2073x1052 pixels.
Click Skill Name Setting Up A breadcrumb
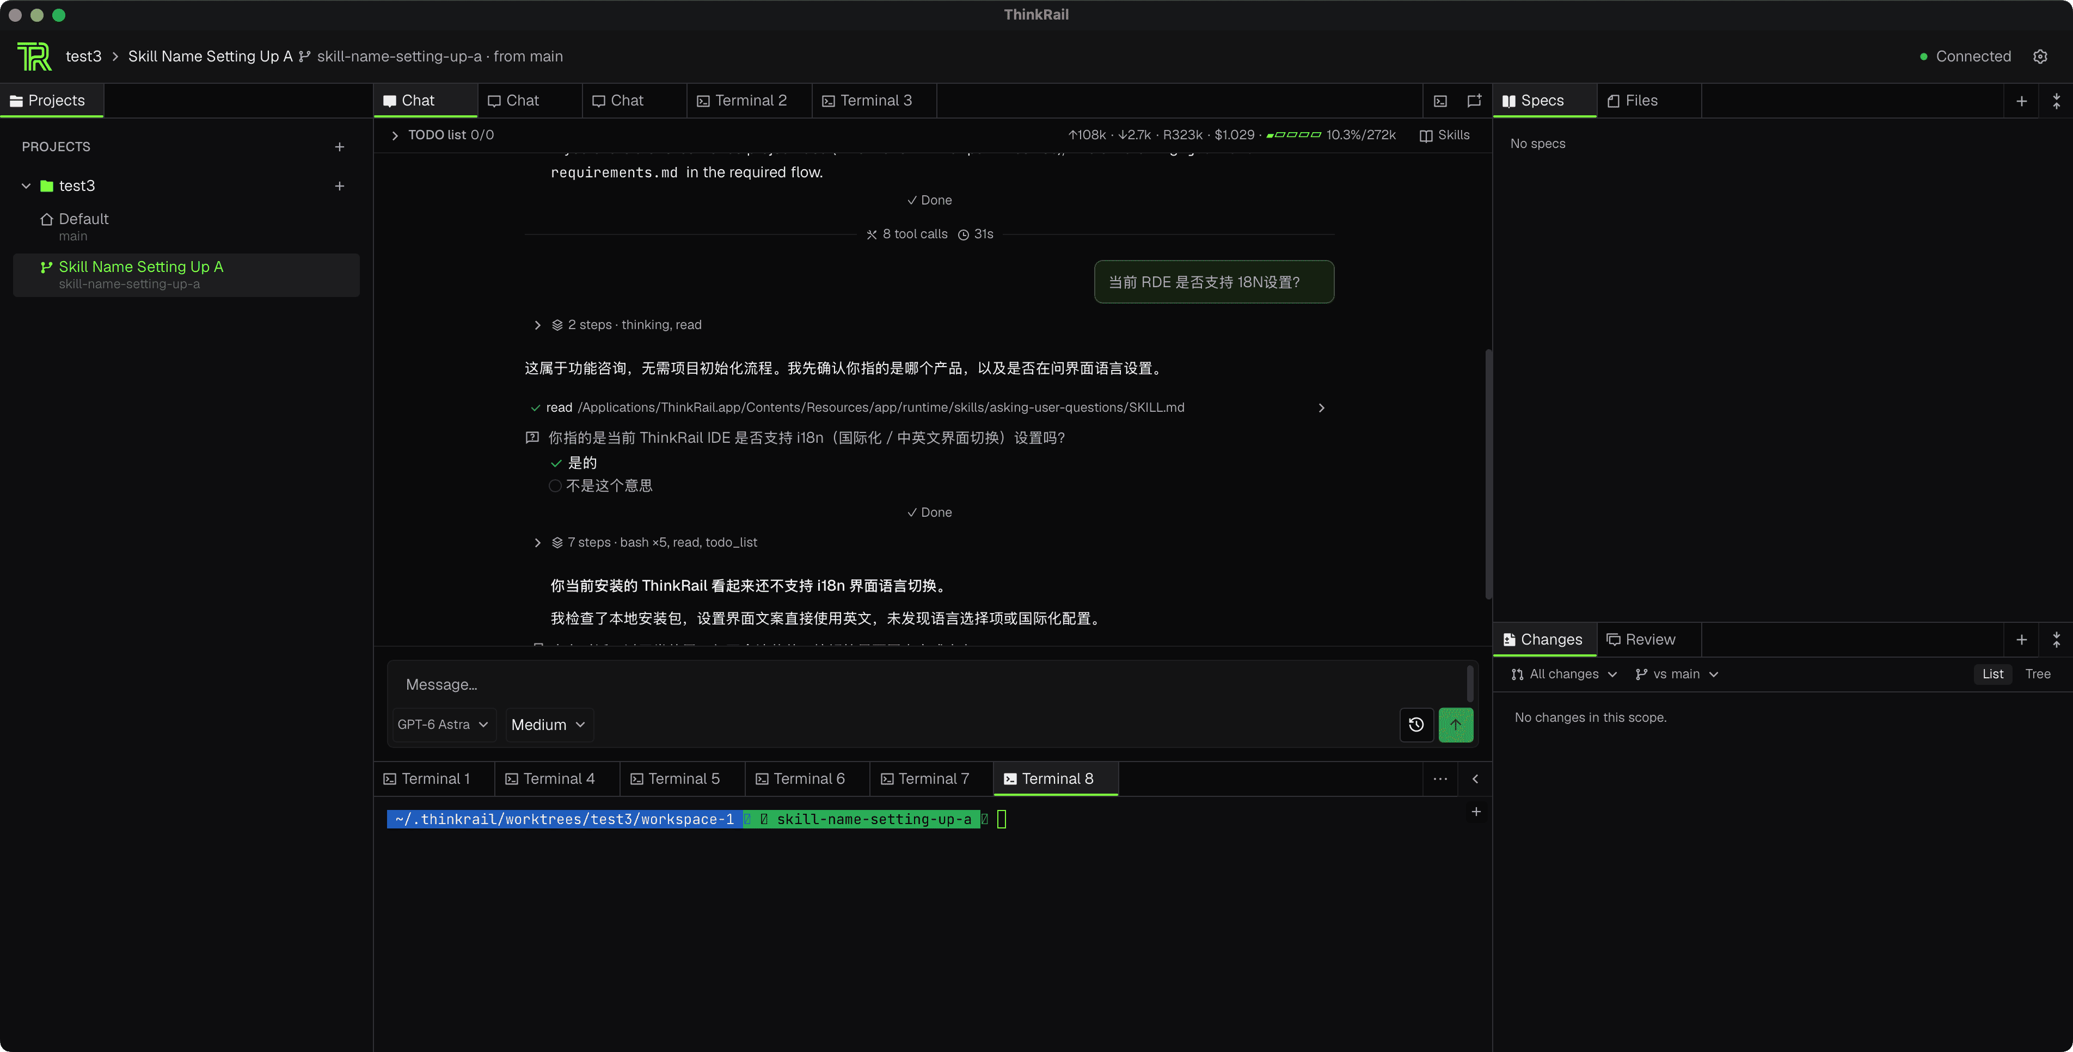210,57
